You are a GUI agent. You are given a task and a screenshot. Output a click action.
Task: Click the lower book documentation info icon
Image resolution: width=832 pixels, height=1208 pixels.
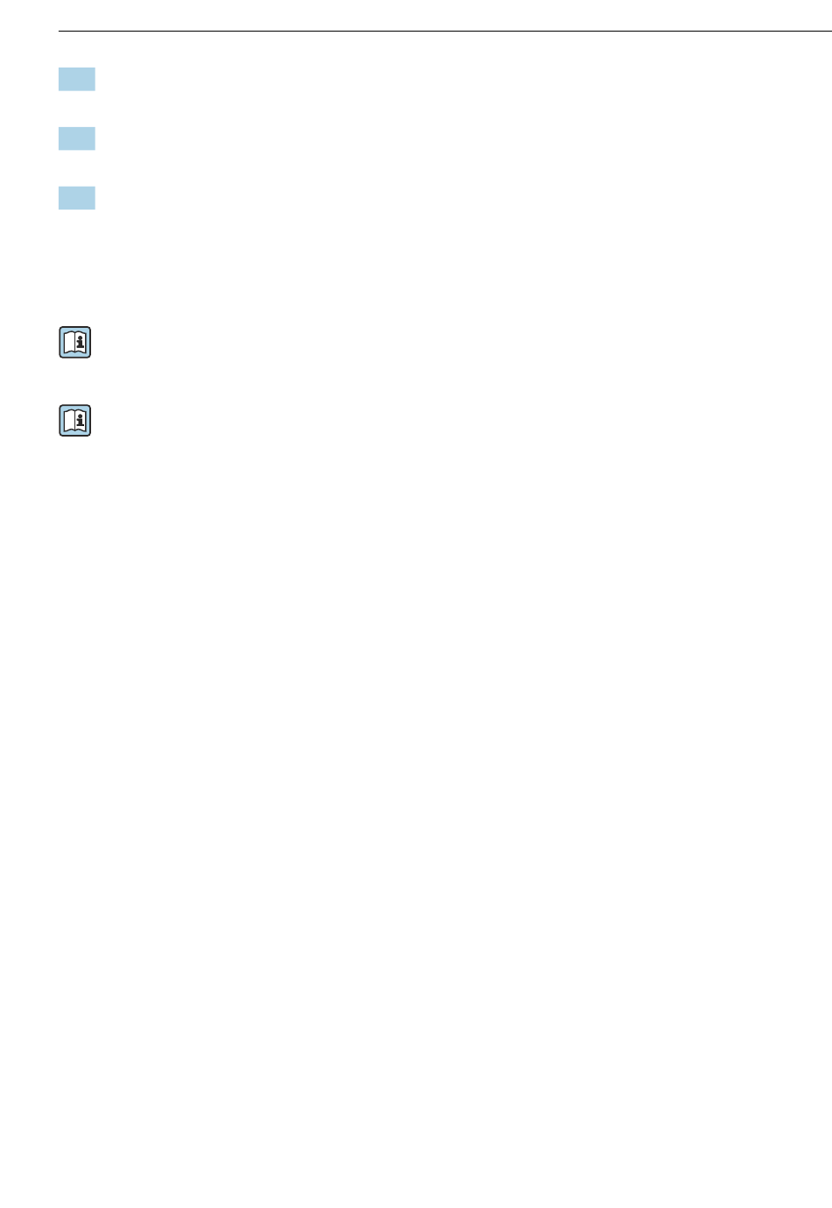point(75,421)
